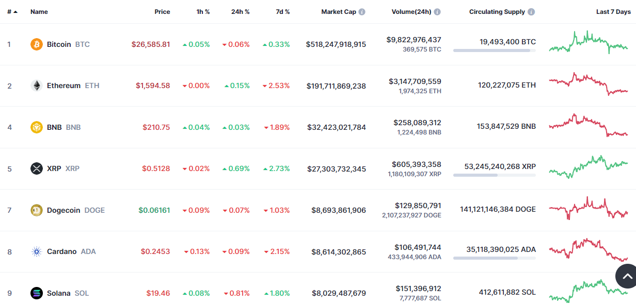
Task: Open the Bitcoin name link
Action: [x=59, y=44]
